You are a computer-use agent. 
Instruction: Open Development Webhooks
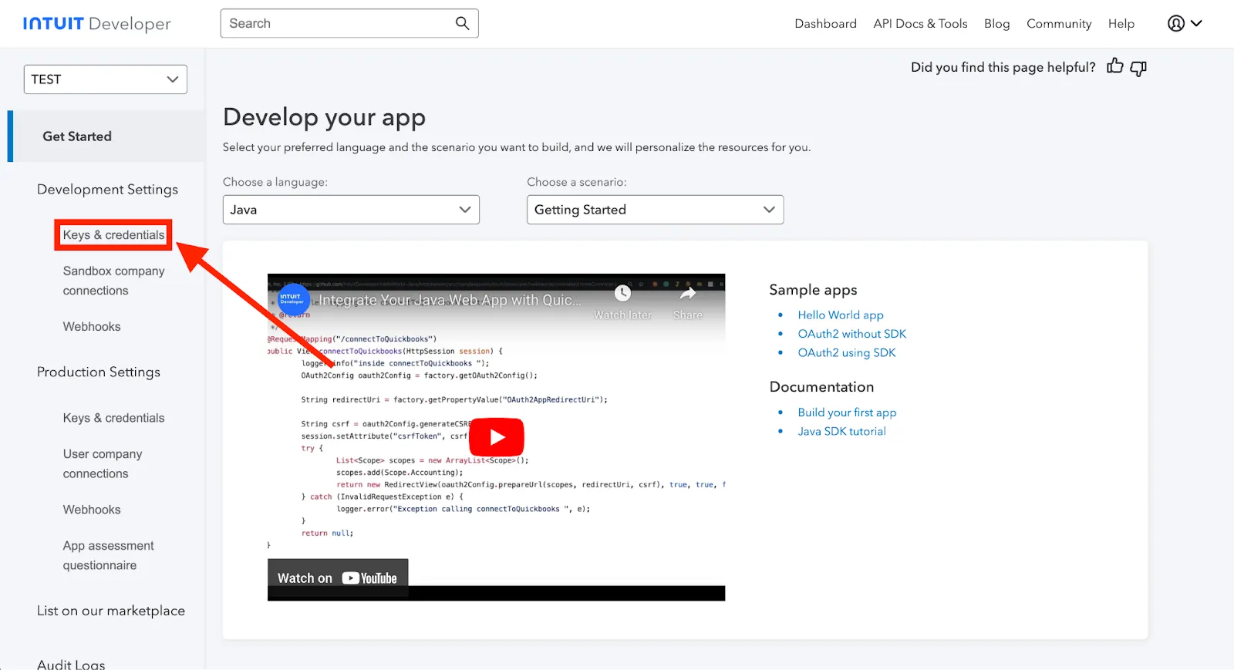[92, 327]
